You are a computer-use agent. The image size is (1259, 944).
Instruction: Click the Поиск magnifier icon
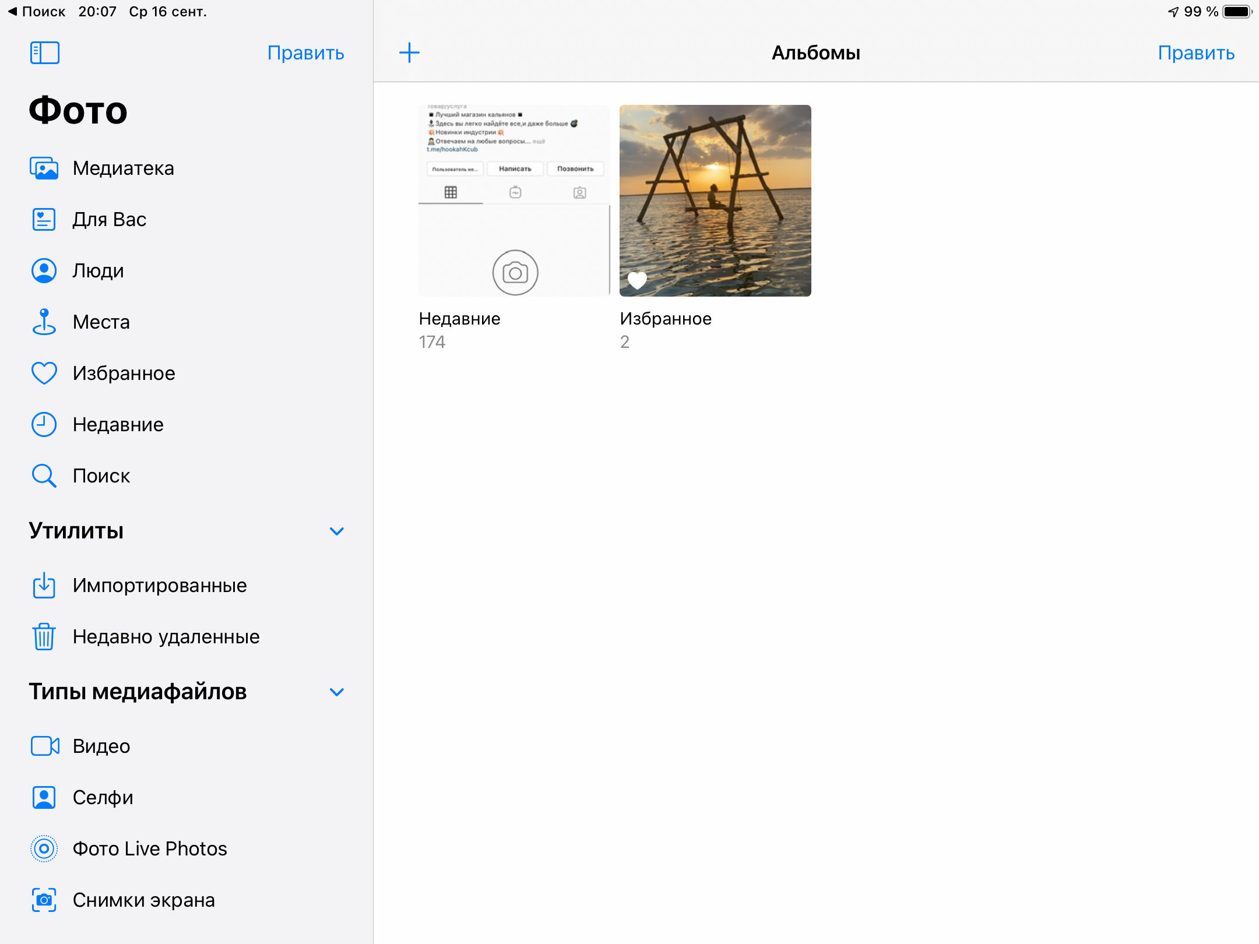44,476
